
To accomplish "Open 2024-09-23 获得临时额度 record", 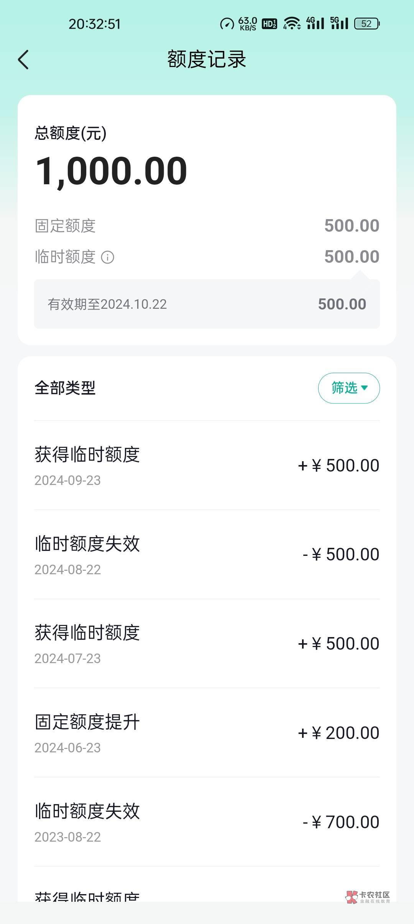I will pos(207,465).
